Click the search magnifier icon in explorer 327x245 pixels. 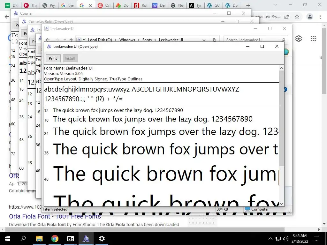[284, 40]
